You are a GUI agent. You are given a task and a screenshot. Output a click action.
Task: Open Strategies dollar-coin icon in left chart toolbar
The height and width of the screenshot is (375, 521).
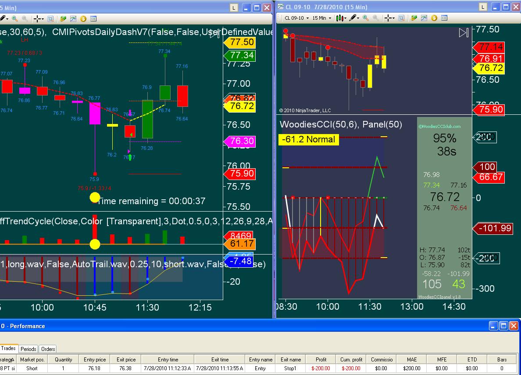83,18
